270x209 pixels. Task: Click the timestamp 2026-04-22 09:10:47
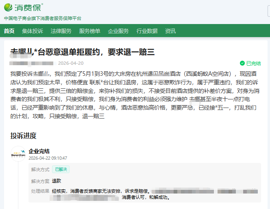pyautogui.click(x=48, y=158)
